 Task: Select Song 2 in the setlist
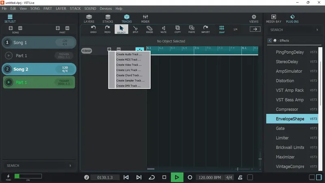39,69
